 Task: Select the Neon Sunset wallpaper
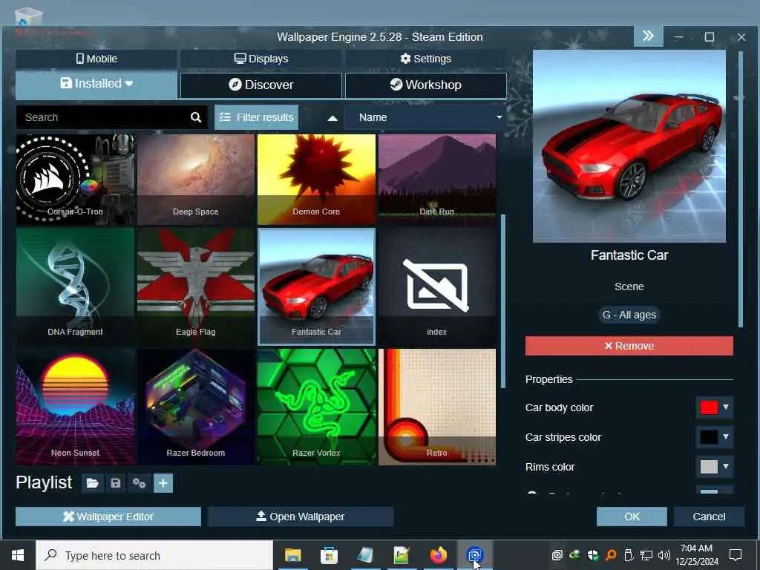point(75,407)
